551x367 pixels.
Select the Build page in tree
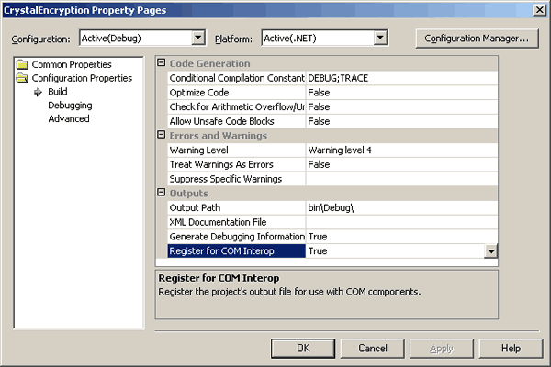[58, 92]
